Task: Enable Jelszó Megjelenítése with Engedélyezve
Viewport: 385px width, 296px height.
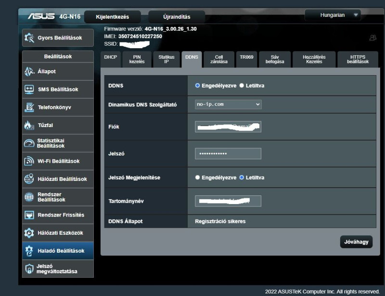Action: [x=197, y=177]
